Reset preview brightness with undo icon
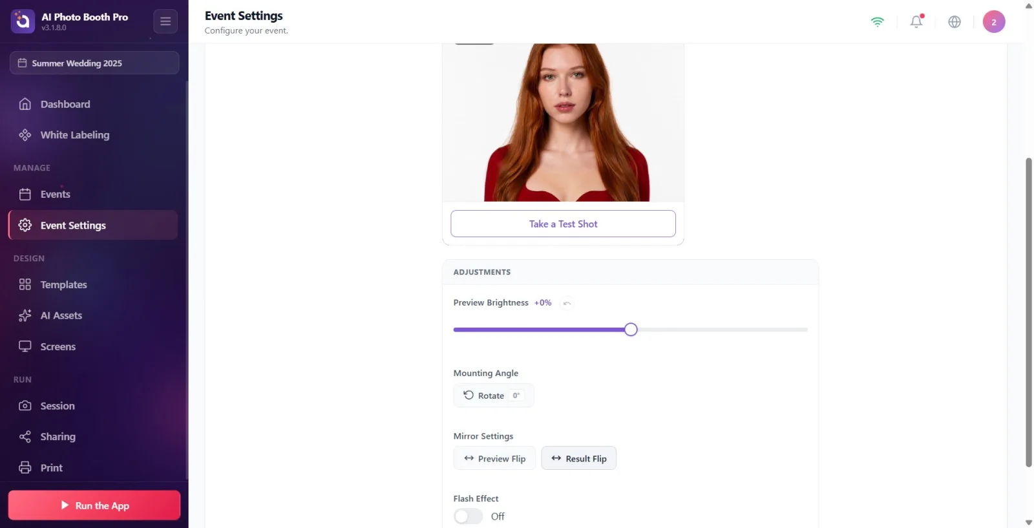The width and height of the screenshot is (1034, 528). pyautogui.click(x=567, y=303)
